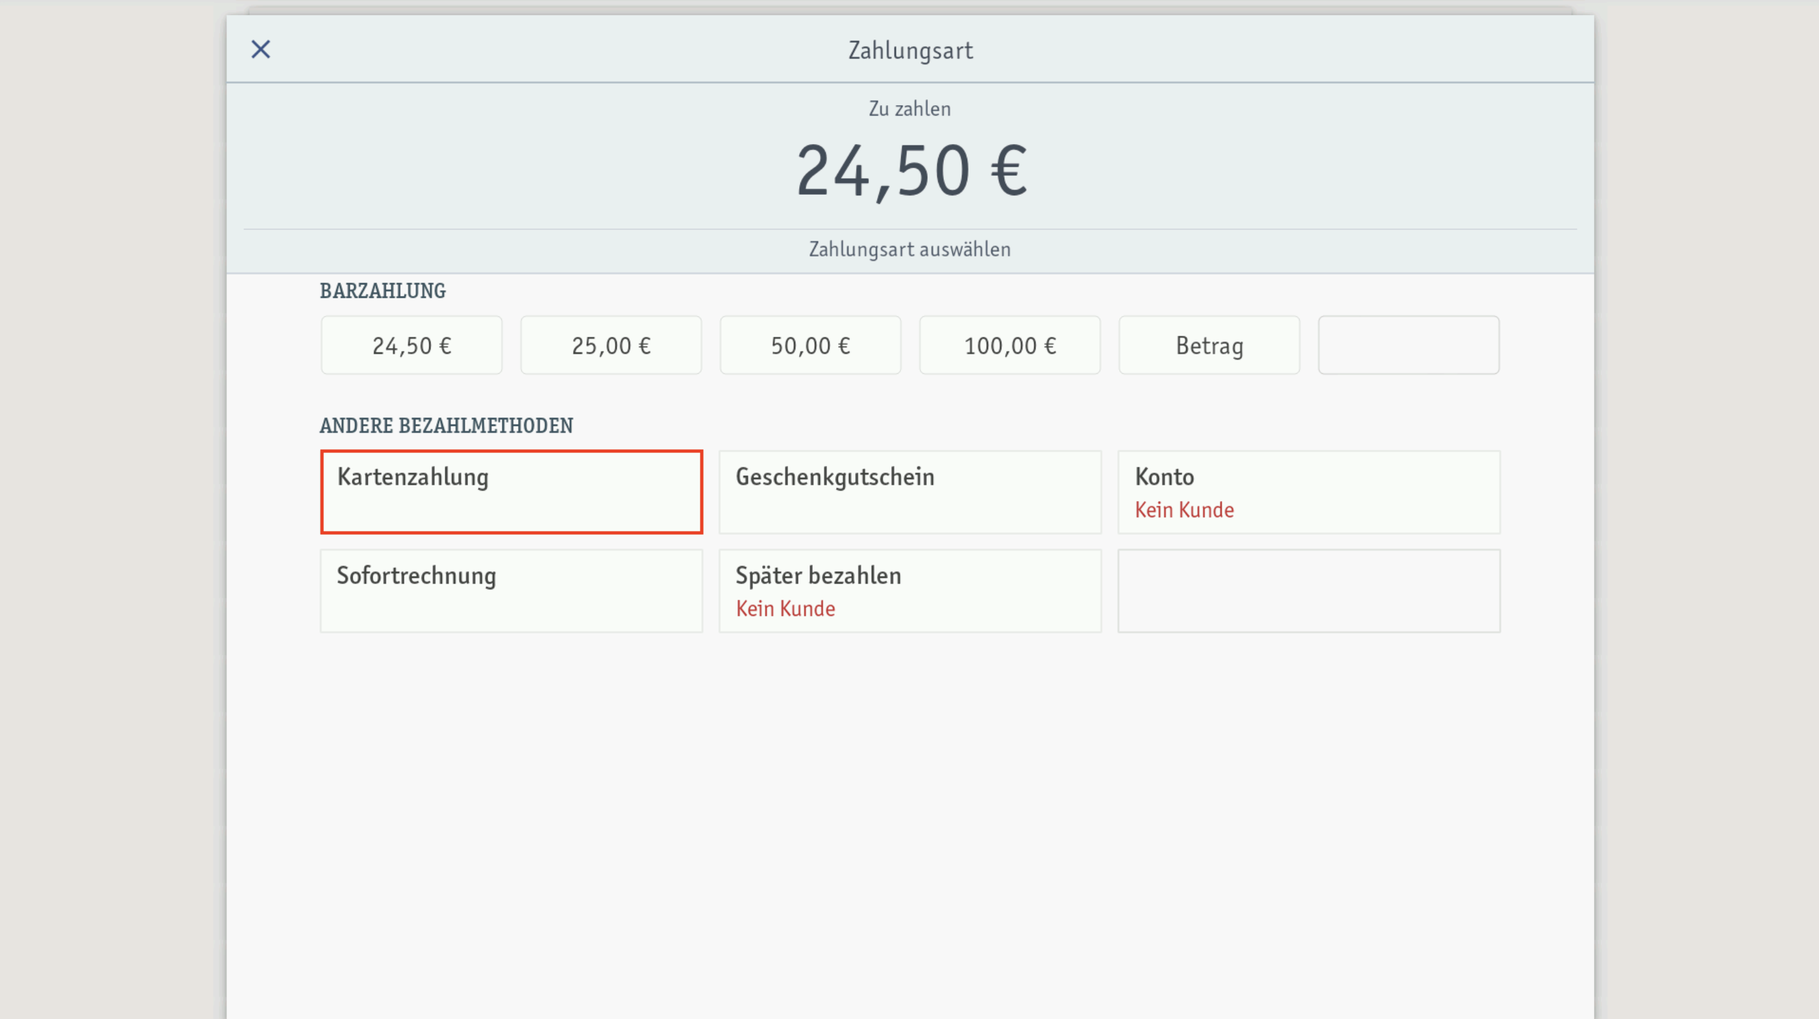Choose Sofortrechnung payment method

512,591
